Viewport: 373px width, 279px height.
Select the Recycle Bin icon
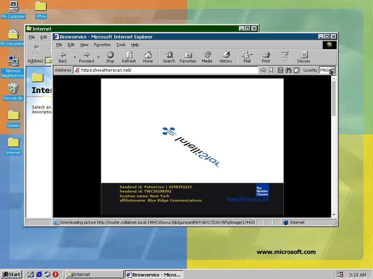[13, 92]
